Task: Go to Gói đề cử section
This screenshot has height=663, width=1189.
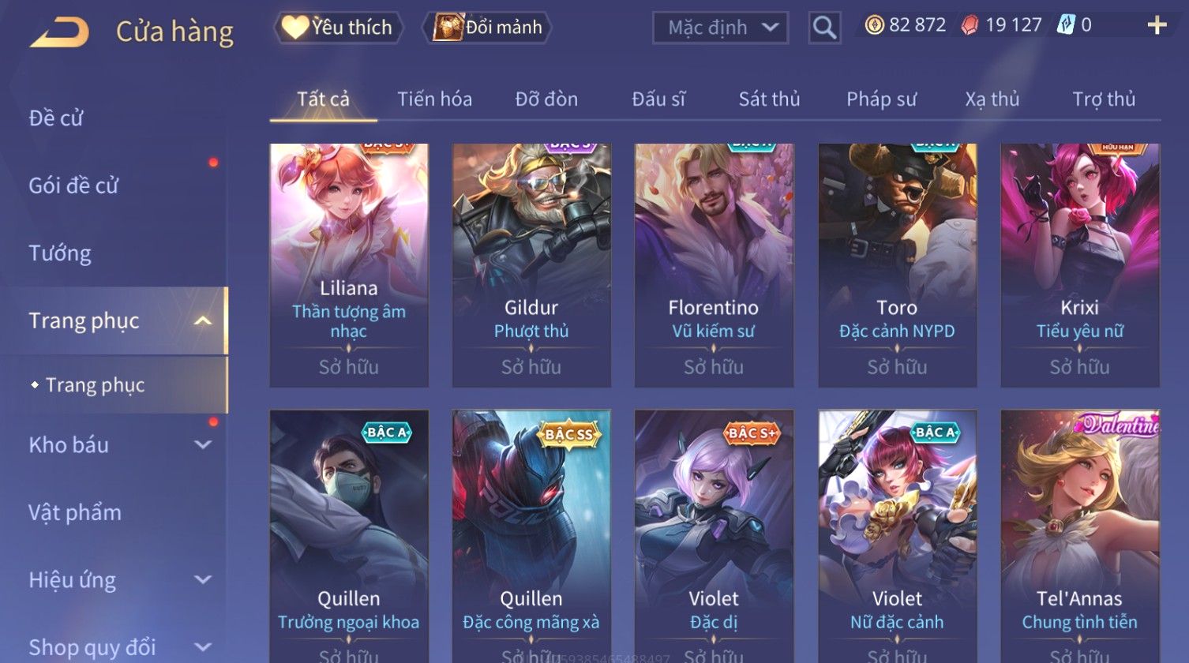Action: (x=73, y=186)
